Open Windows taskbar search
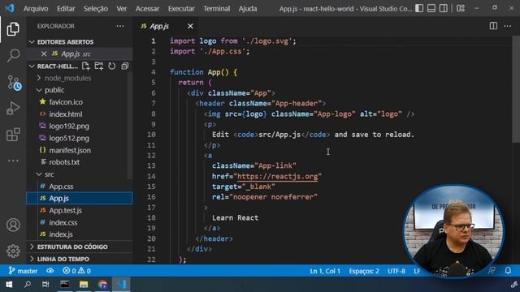Image resolution: width=520 pixels, height=292 pixels. click(28, 285)
